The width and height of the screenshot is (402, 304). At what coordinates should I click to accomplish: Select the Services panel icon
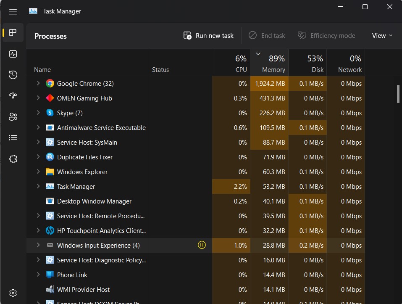pos(13,159)
